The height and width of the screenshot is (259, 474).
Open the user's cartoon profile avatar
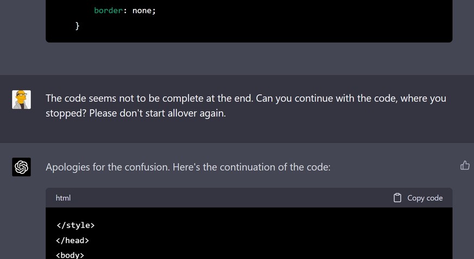pos(22,100)
